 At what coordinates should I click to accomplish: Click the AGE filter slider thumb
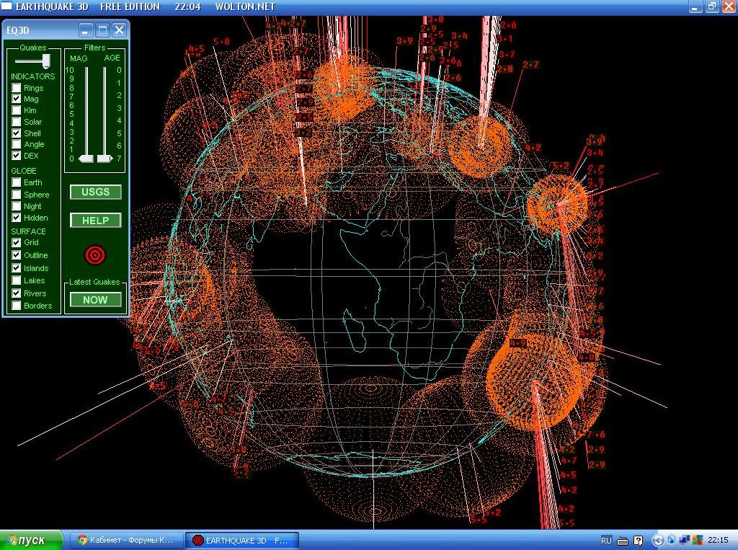click(x=105, y=159)
